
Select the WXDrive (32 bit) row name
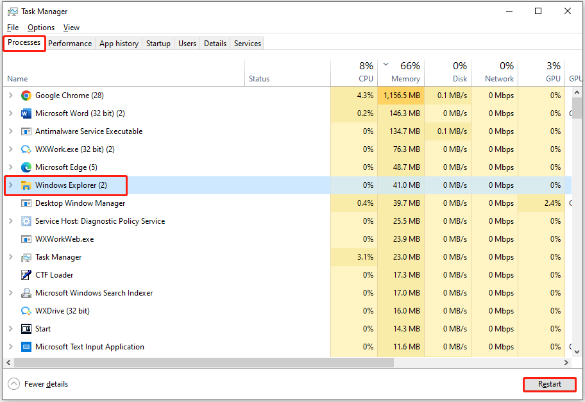pos(62,310)
